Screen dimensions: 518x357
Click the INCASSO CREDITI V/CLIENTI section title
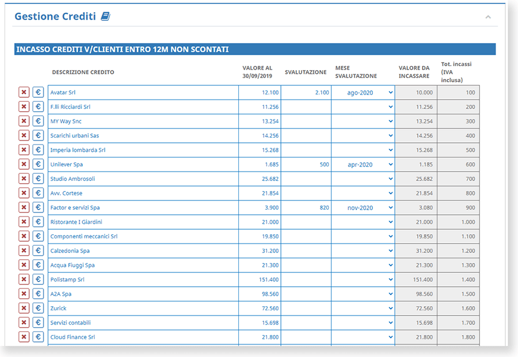[x=122, y=50]
